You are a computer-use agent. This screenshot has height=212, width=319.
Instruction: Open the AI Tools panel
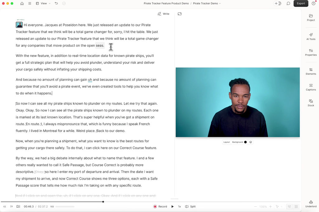point(311,37)
